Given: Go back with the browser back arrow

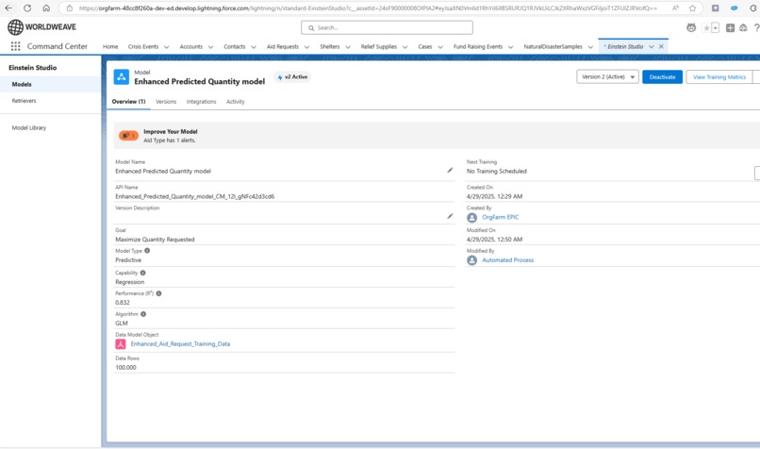Looking at the screenshot, I should click(x=8, y=8).
